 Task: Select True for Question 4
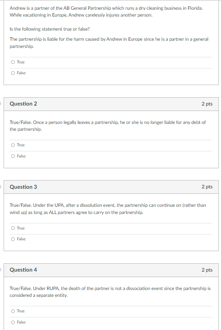13,311
